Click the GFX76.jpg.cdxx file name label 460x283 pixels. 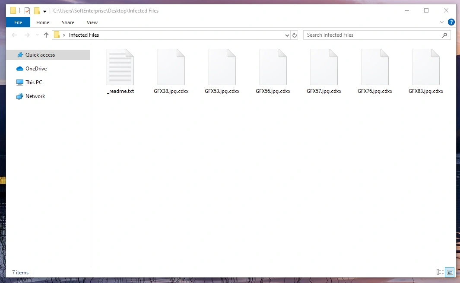coord(375,91)
